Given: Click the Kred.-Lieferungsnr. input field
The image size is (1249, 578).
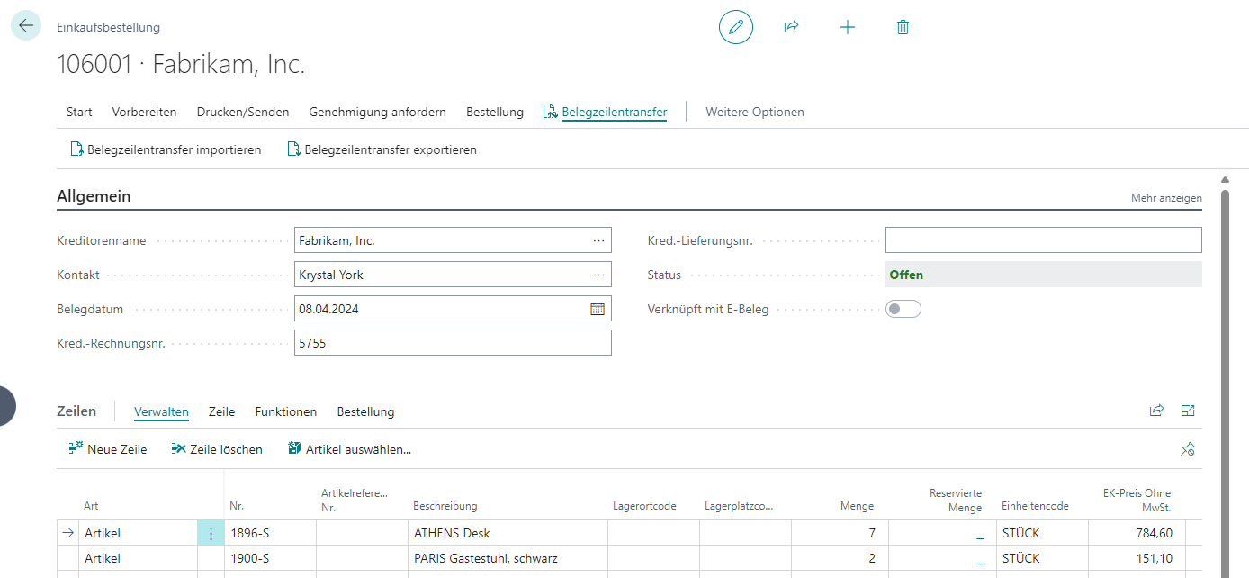Looking at the screenshot, I should click(x=1043, y=240).
